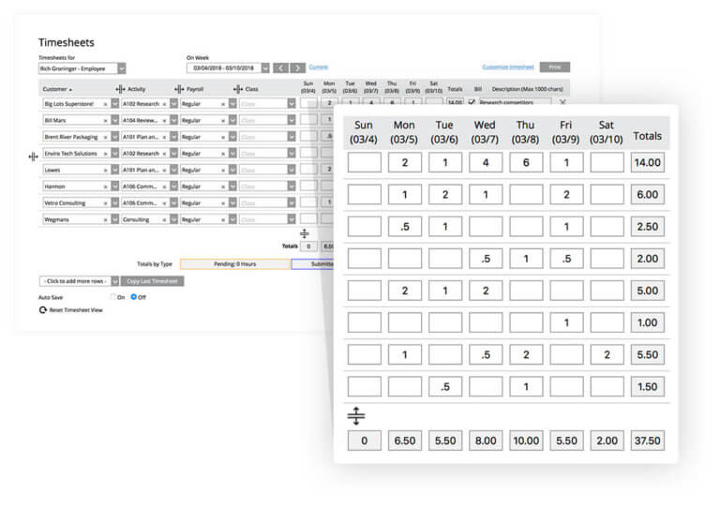Expand the A104 Review activity dropdown for Bill Mars

(x=173, y=120)
